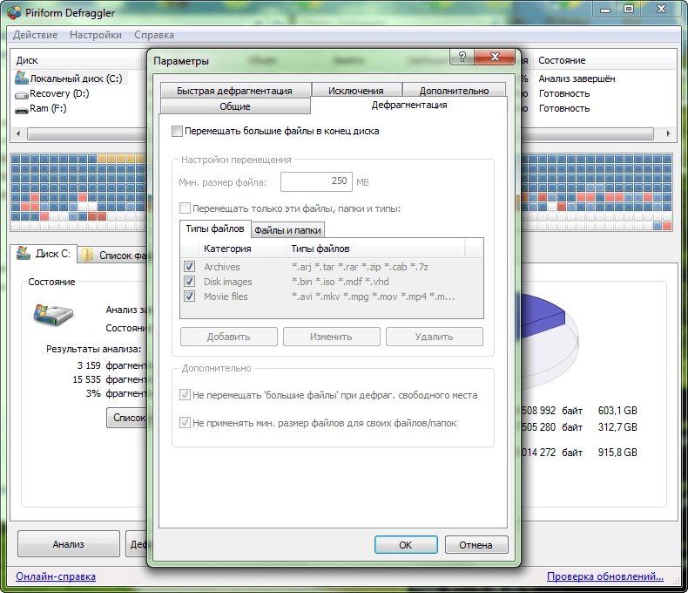Click the Отмена button
This screenshot has height=593, width=688.
coord(476,545)
